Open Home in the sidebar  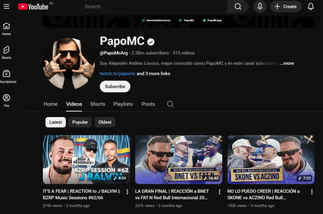(x=6, y=29)
